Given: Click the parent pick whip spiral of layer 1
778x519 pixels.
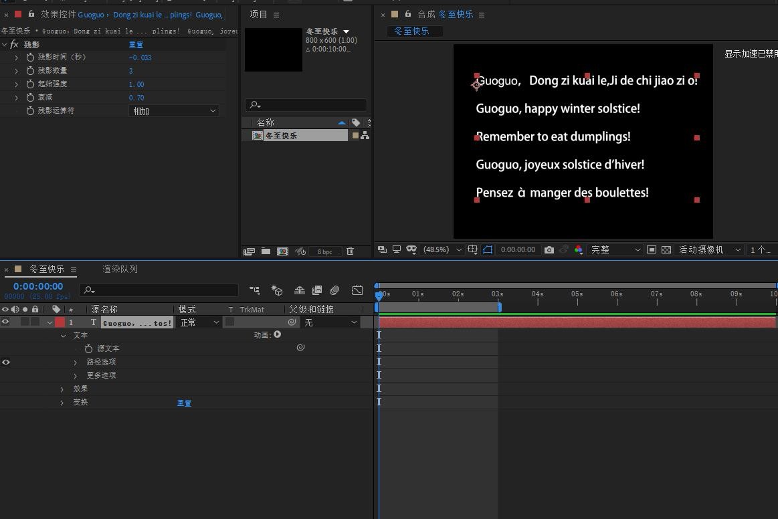Looking at the screenshot, I should coord(292,322).
